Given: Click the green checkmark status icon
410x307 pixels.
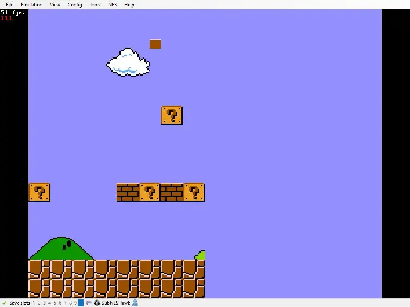Looking at the screenshot, I should (x=4, y=303).
